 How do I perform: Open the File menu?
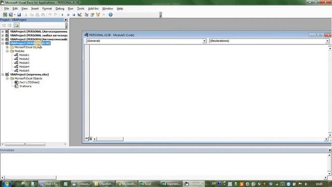[7, 8]
